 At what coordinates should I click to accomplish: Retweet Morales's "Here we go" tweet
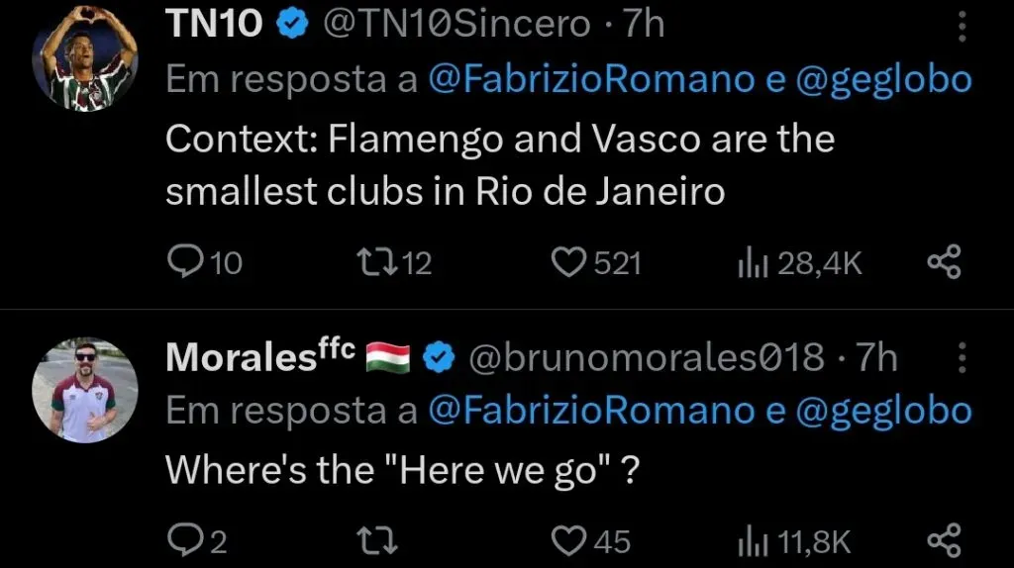tap(375, 541)
